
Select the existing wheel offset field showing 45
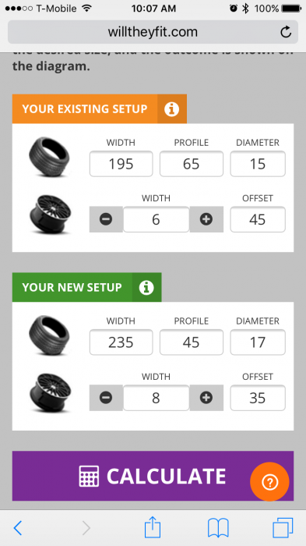pyautogui.click(x=258, y=219)
